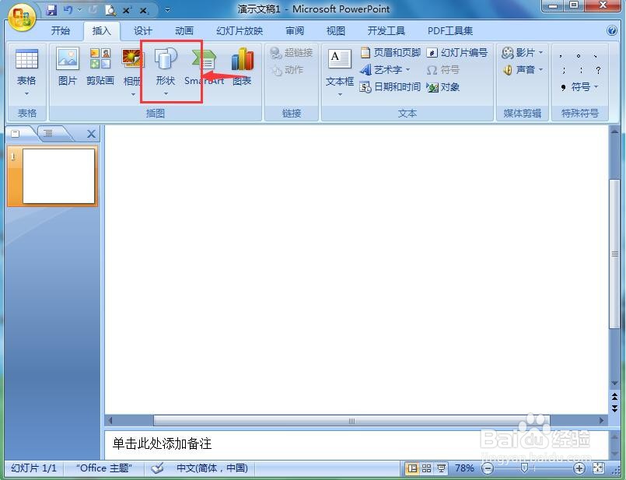The width and height of the screenshot is (626, 480).
Task: Open the 幻灯片放映 tab
Action: click(240, 31)
